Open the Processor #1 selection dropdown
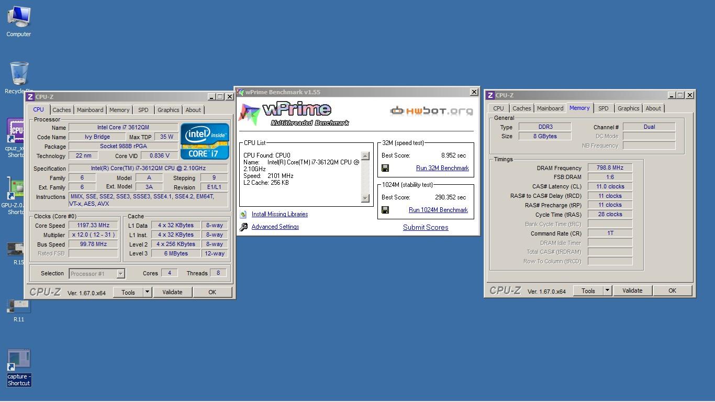715x402 pixels. point(97,273)
